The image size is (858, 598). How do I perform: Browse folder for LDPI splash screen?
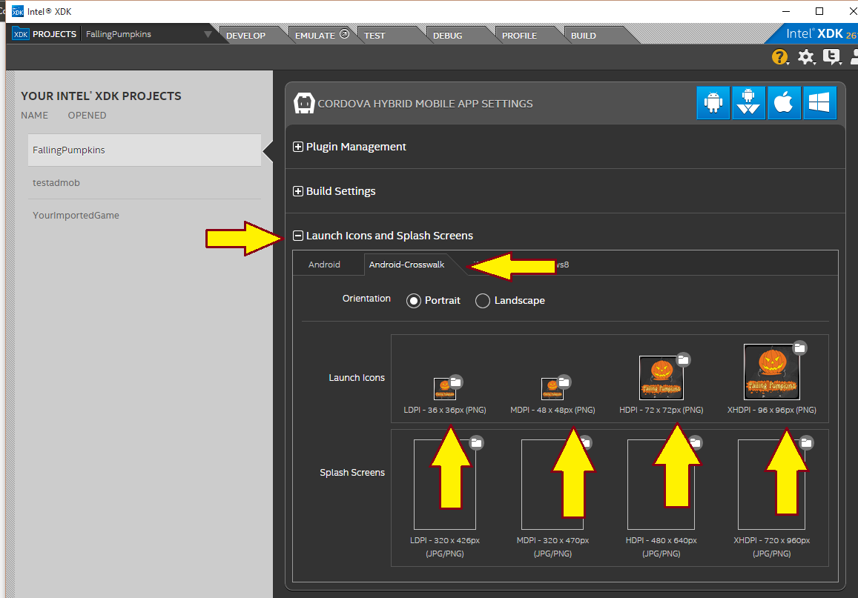pyautogui.click(x=477, y=442)
